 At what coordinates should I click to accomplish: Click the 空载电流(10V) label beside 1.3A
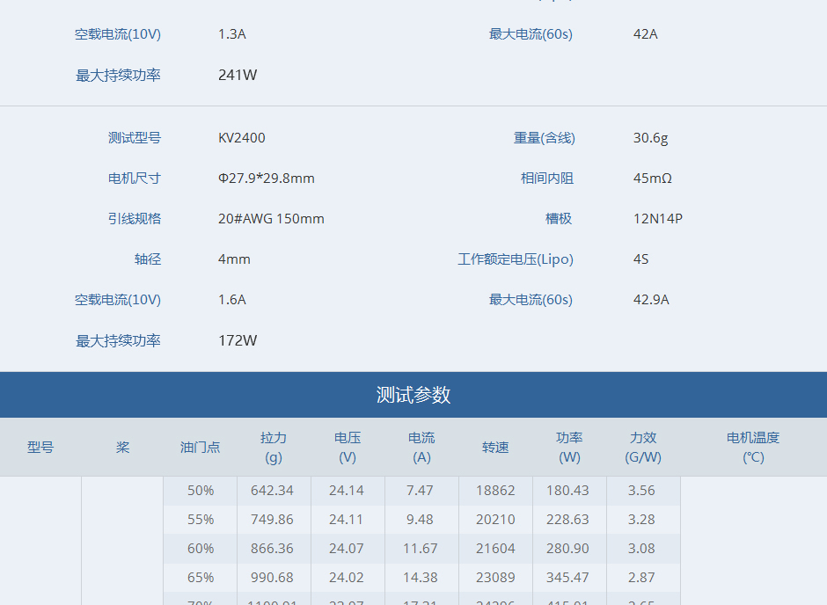pos(118,34)
